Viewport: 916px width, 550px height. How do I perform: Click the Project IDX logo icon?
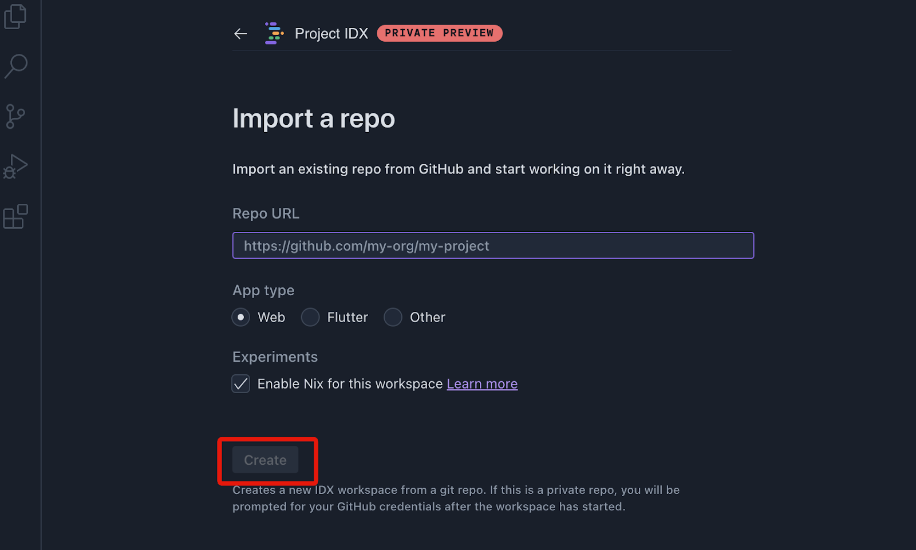[274, 33]
